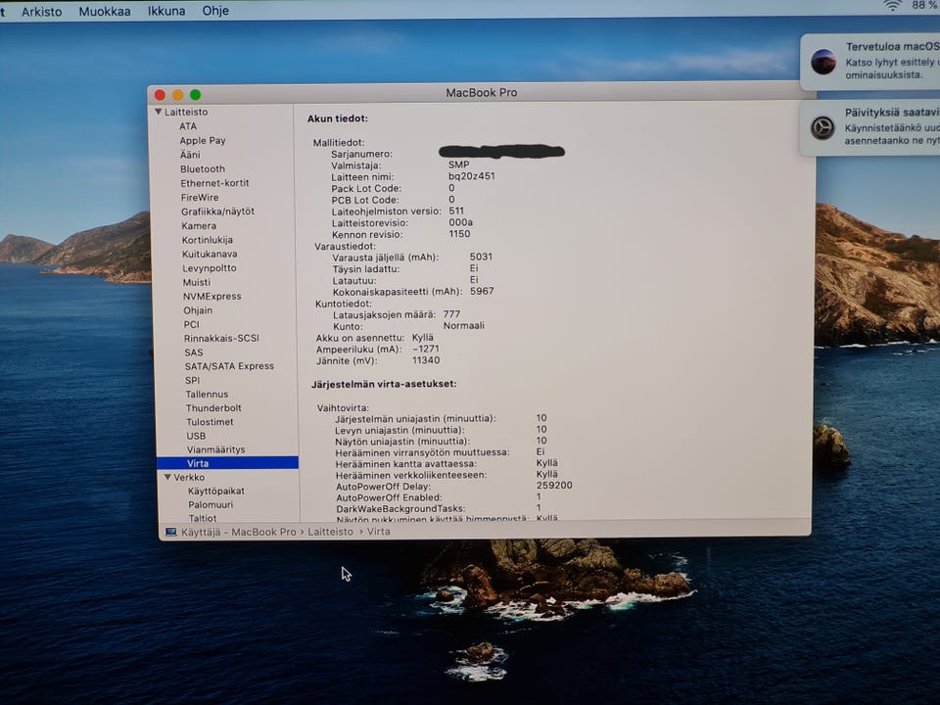Select Levynpoltto in the sidebar
The width and height of the screenshot is (940, 705).
coord(210,268)
